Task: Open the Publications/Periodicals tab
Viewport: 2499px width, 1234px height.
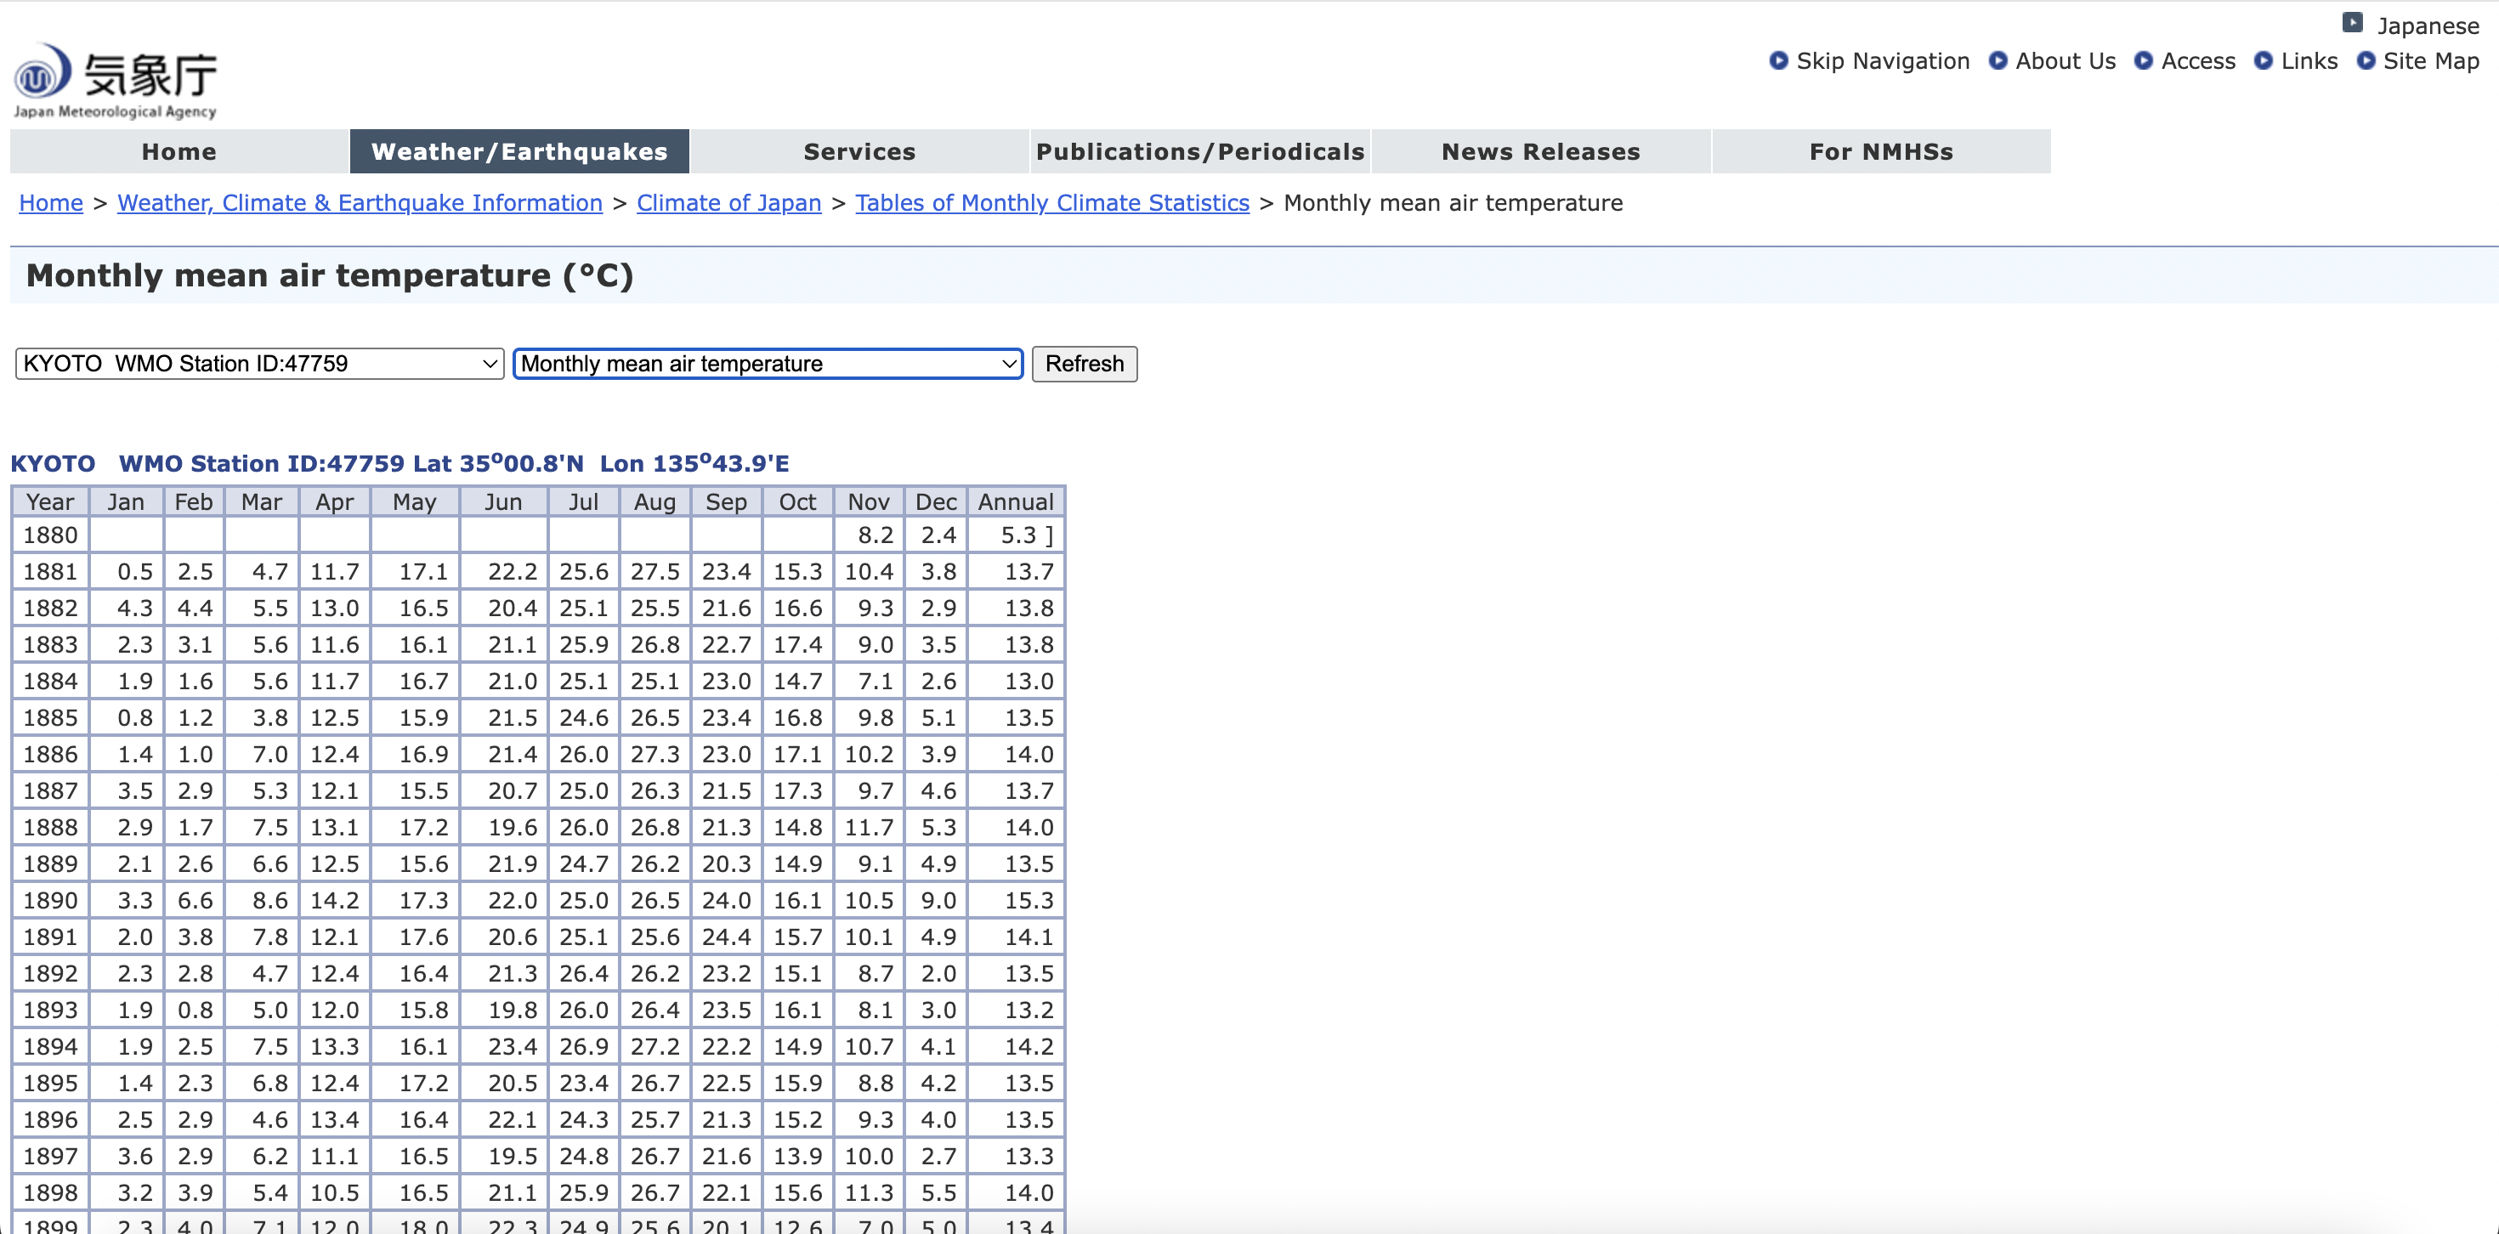Action: coord(1200,151)
